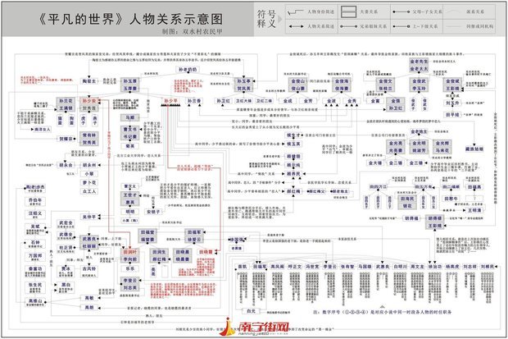Click the 乔伯年 node
This screenshot has width=508, height=339.
pos(35,200)
